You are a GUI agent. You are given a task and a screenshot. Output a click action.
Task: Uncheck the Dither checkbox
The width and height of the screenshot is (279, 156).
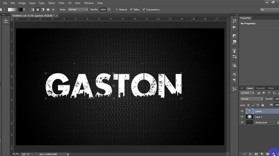coord(131,10)
